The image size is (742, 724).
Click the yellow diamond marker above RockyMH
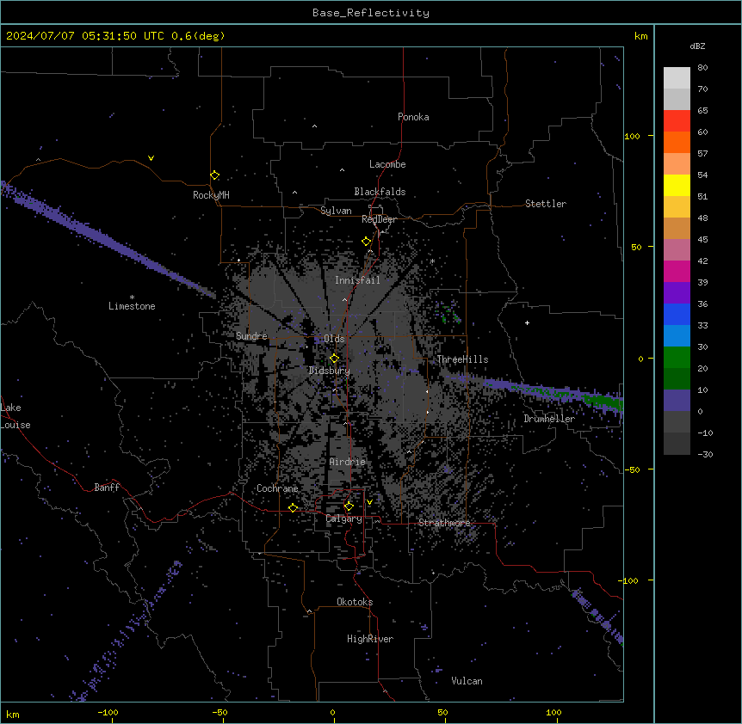pyautogui.click(x=215, y=175)
